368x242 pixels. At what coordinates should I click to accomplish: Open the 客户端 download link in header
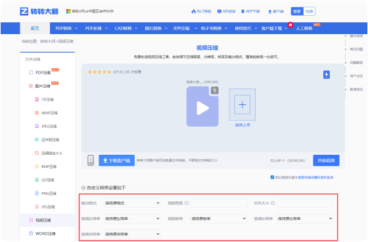[x=276, y=11]
